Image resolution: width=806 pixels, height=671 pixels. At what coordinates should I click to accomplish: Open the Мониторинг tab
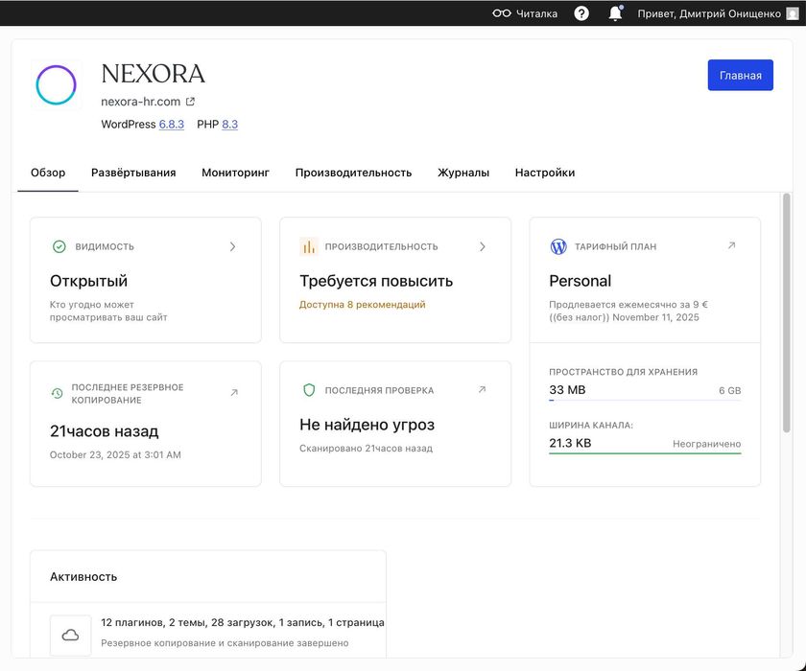click(235, 173)
